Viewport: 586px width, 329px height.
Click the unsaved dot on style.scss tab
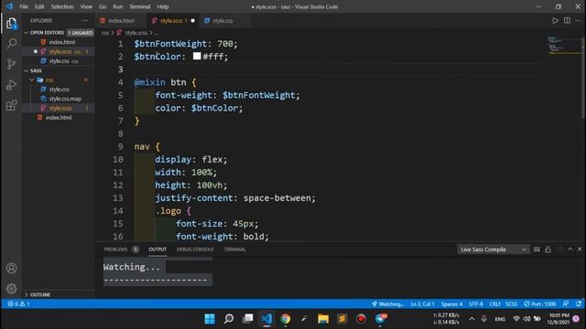coord(193,20)
